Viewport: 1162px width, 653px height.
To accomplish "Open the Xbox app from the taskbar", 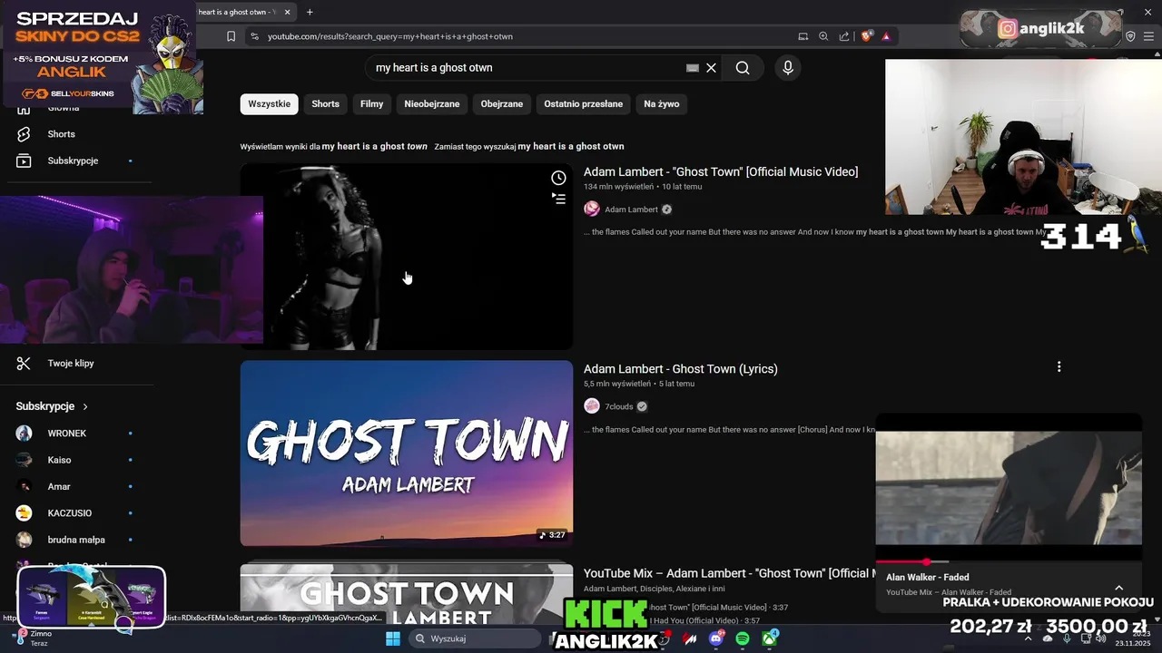I will pyautogui.click(x=770, y=638).
